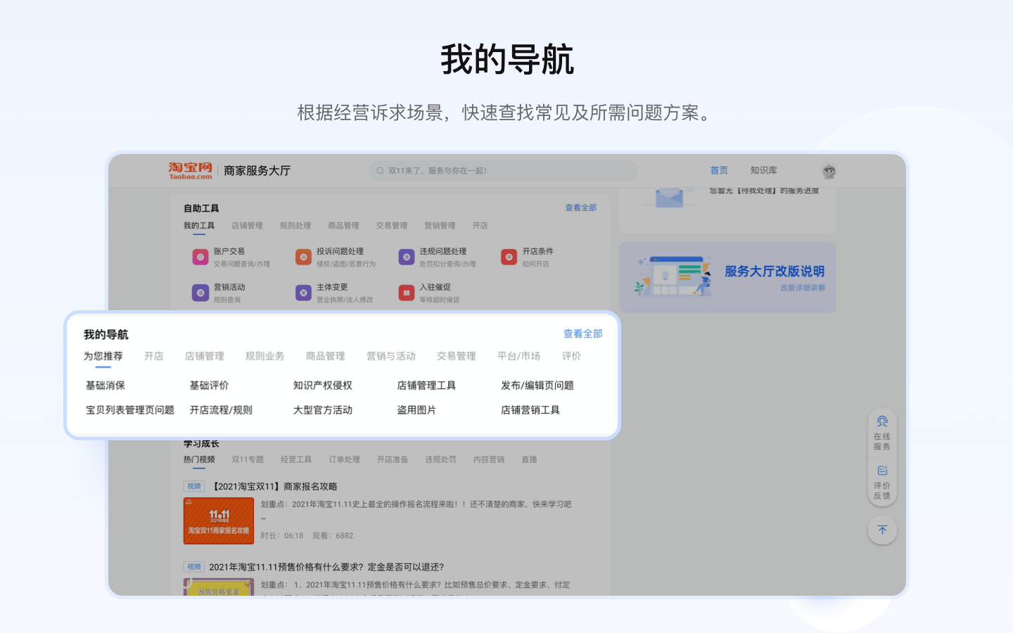Click the 账户交易 tool icon
The image size is (1013, 633).
(x=200, y=257)
